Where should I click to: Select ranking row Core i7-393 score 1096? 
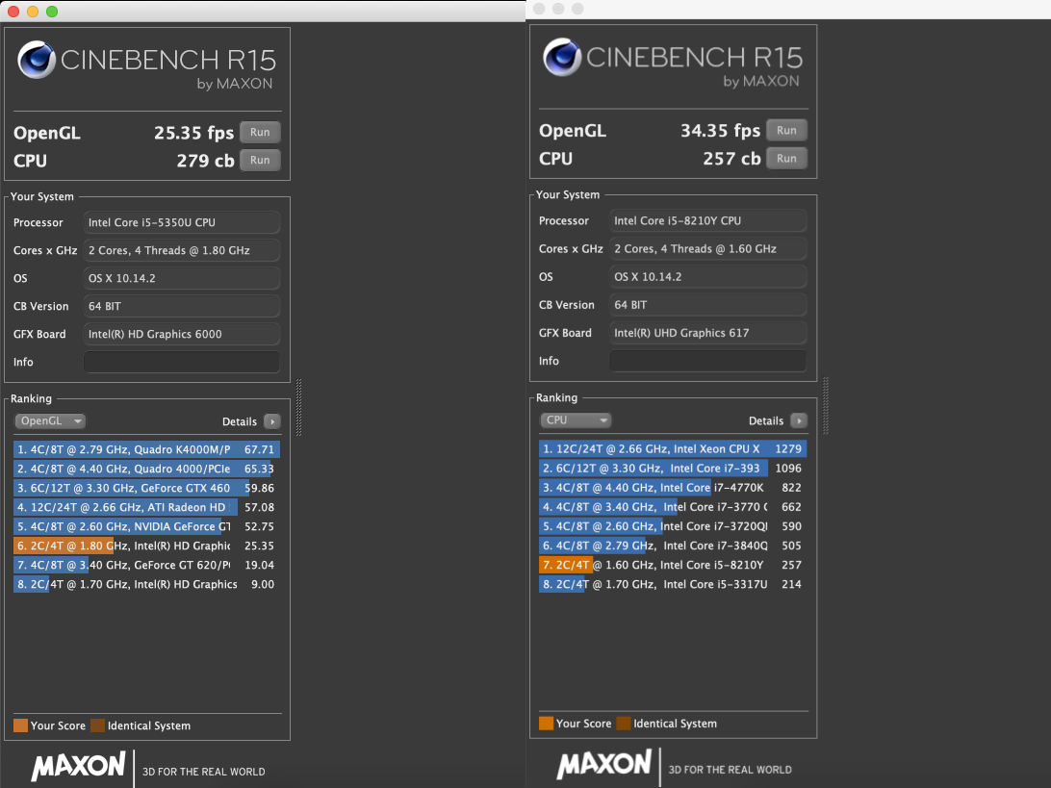pos(673,469)
